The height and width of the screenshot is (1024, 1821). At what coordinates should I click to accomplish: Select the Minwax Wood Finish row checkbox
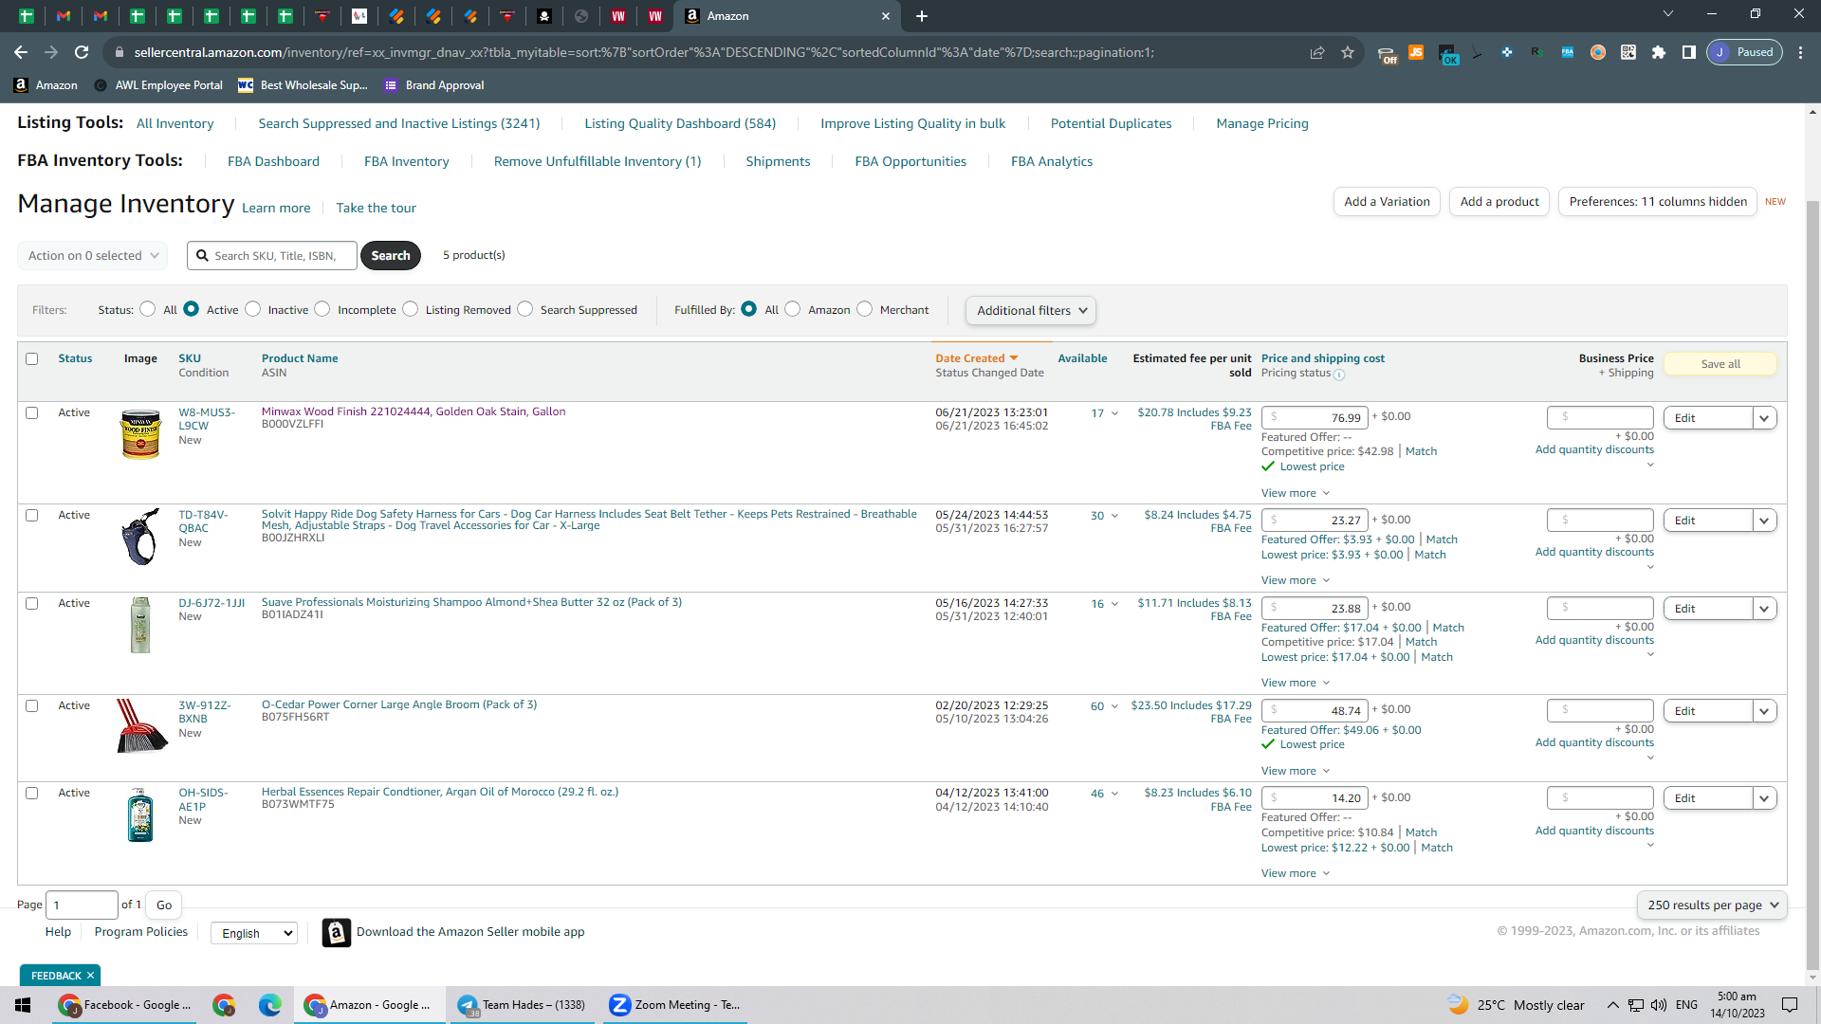tap(32, 413)
